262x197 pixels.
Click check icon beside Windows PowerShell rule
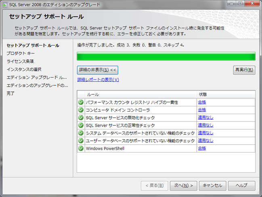pos(81,148)
